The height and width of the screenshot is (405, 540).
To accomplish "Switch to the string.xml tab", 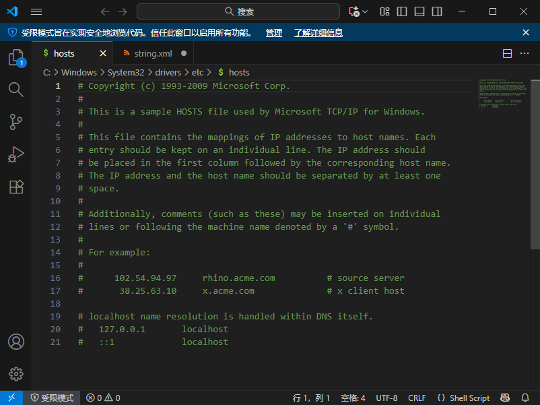I will tap(153, 53).
